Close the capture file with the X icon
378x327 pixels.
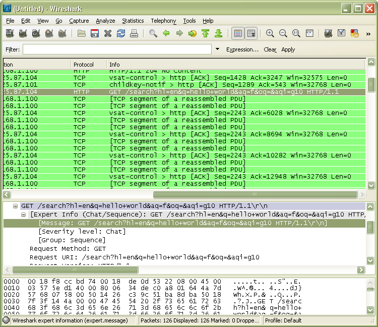[108, 33]
